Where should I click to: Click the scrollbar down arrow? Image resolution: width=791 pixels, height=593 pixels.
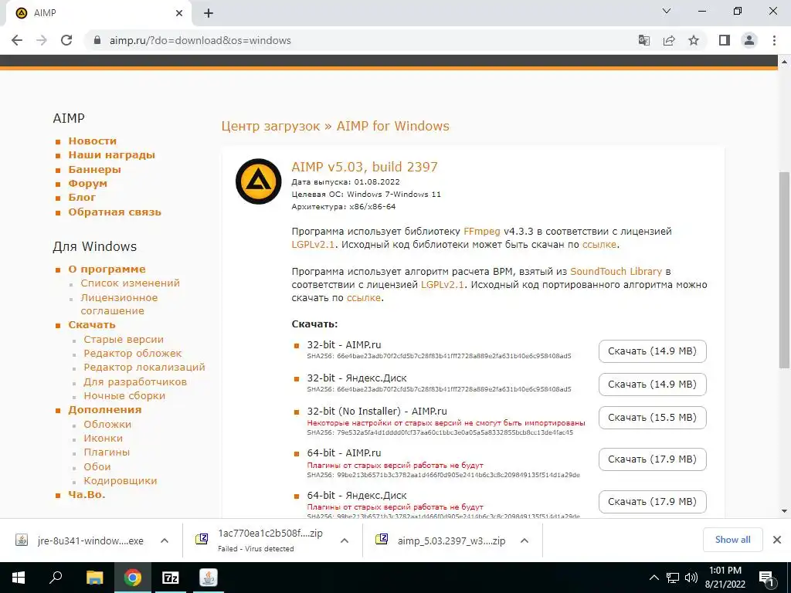[784, 511]
